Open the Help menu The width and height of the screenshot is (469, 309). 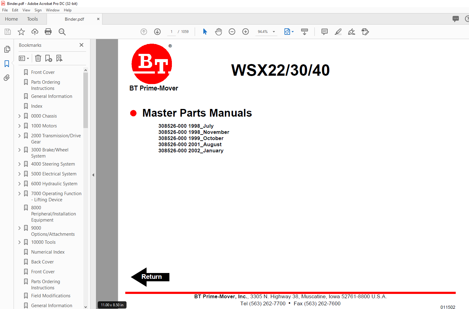tap(68, 10)
